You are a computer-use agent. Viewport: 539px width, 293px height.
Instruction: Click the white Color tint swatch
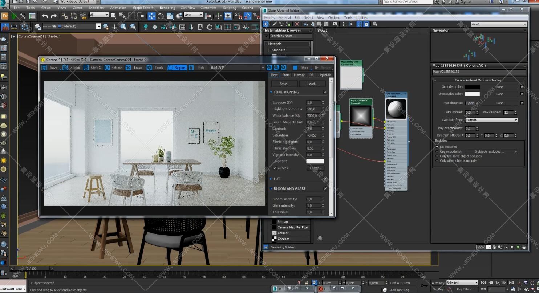(315, 161)
